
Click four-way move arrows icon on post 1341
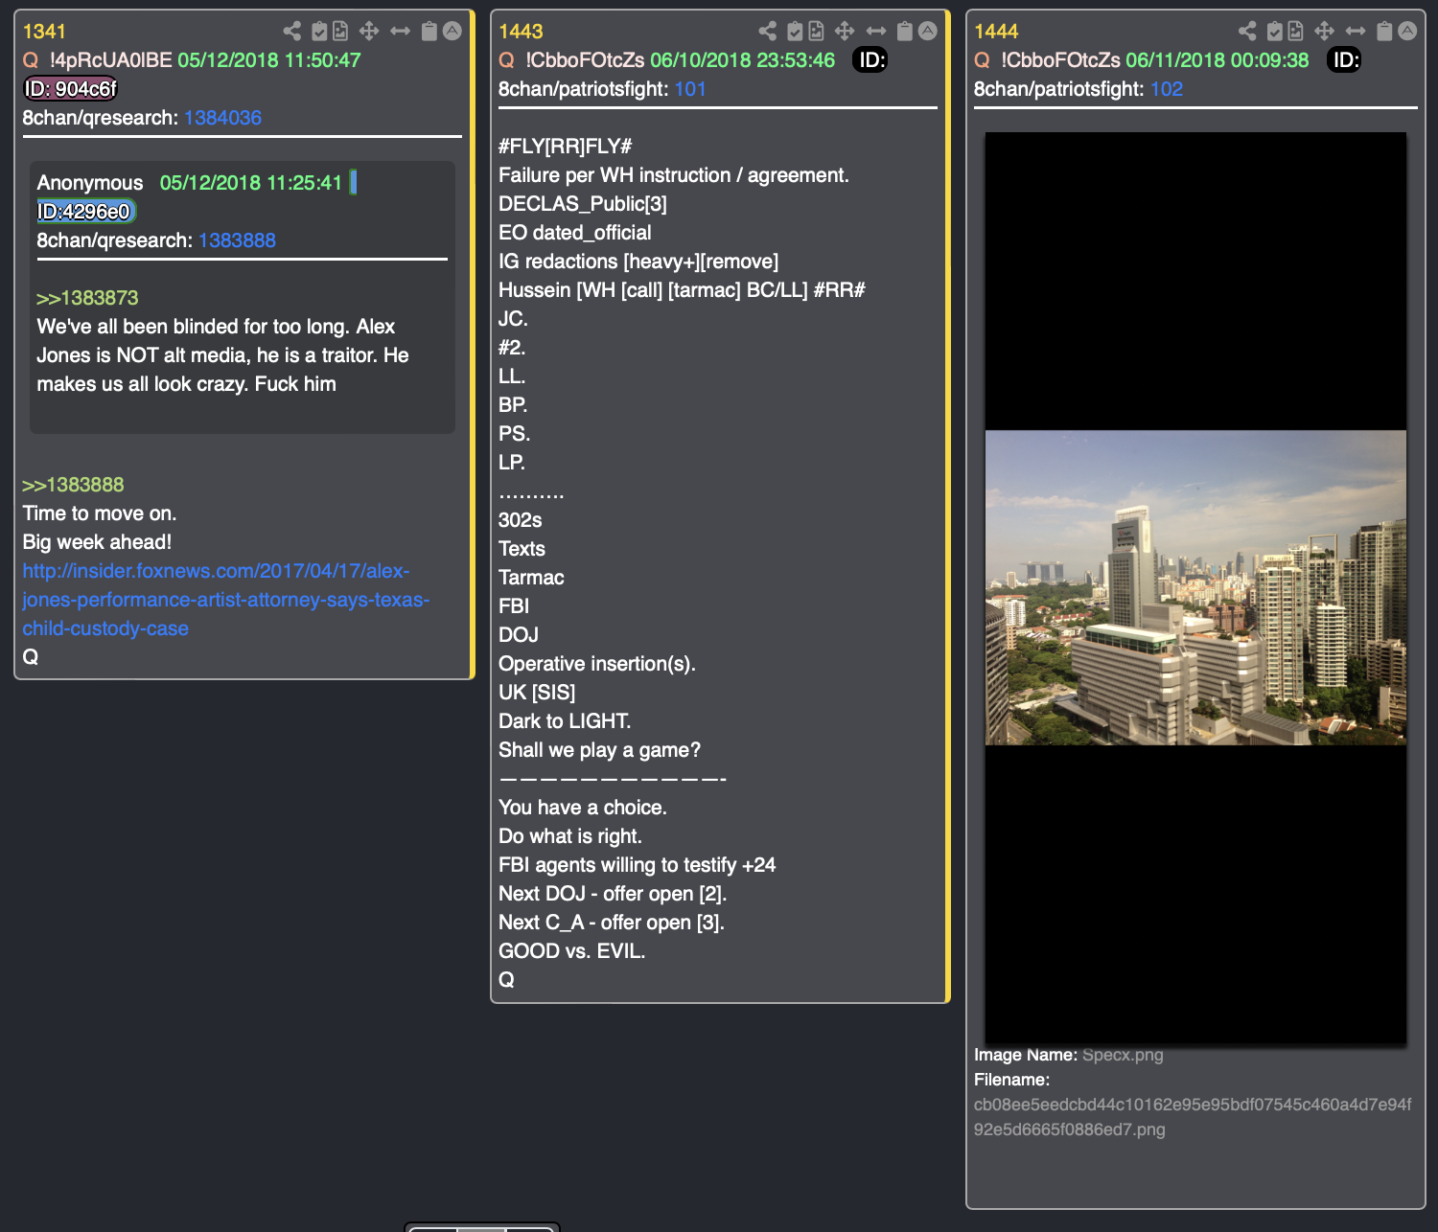pos(369,31)
